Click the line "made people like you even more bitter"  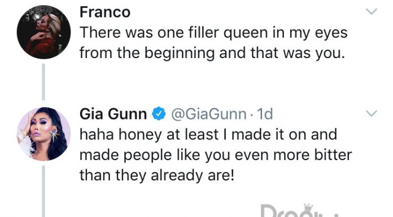(x=216, y=155)
